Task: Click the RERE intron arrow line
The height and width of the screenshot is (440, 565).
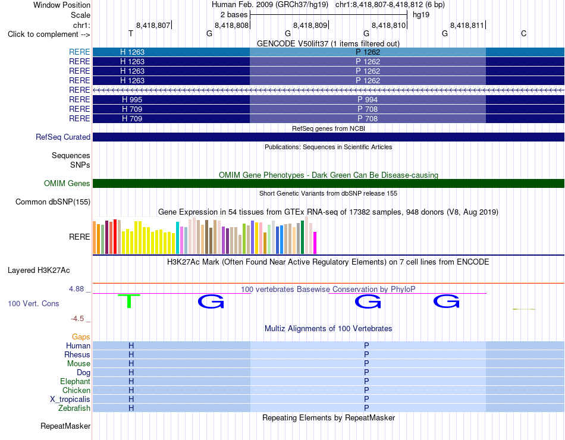Action: click(328, 90)
